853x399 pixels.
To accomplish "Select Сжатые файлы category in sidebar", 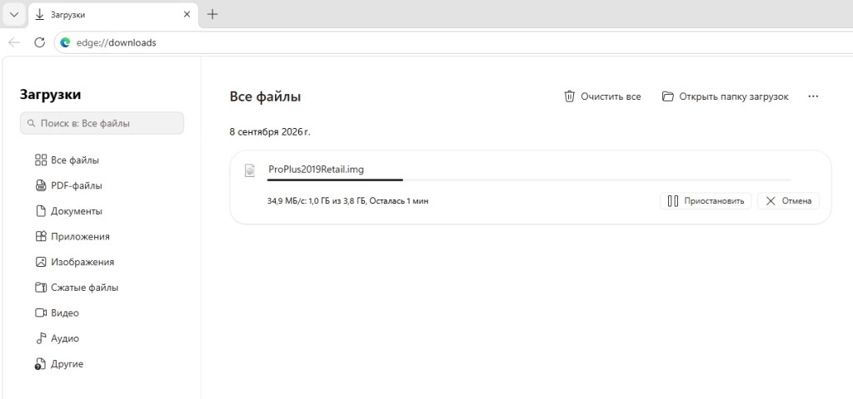I will (x=77, y=287).
